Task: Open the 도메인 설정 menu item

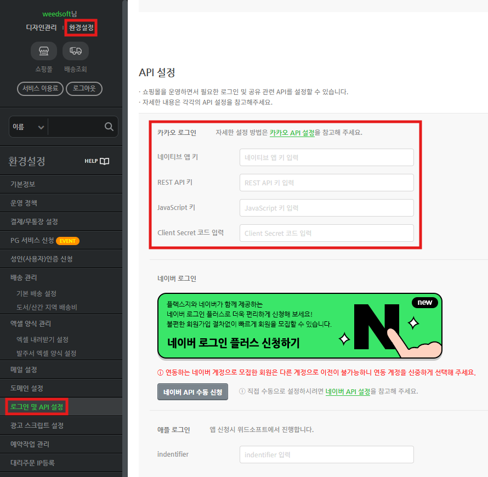Action: coord(61,388)
